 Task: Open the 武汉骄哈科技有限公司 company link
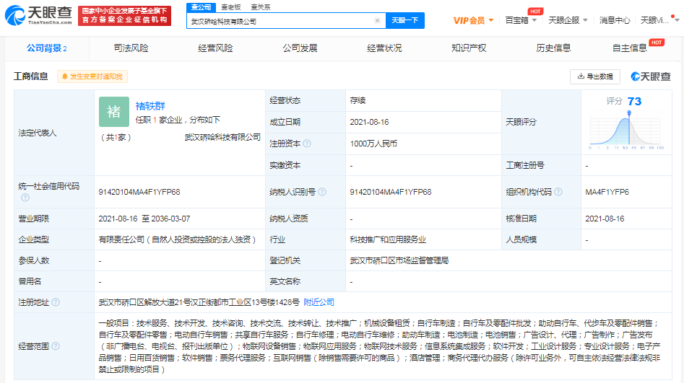pyautogui.click(x=222, y=137)
